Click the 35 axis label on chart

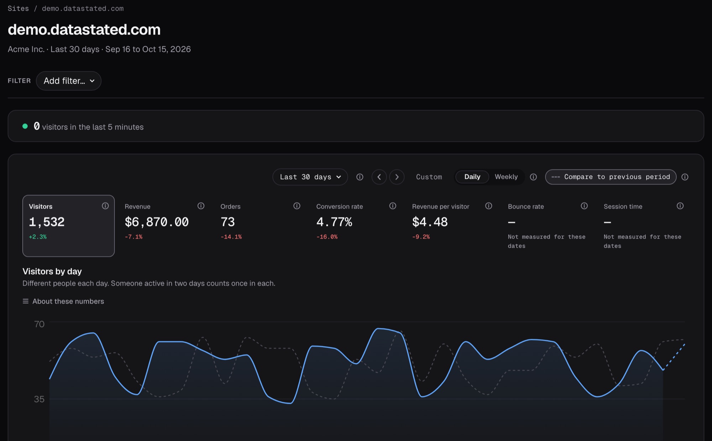pos(39,399)
